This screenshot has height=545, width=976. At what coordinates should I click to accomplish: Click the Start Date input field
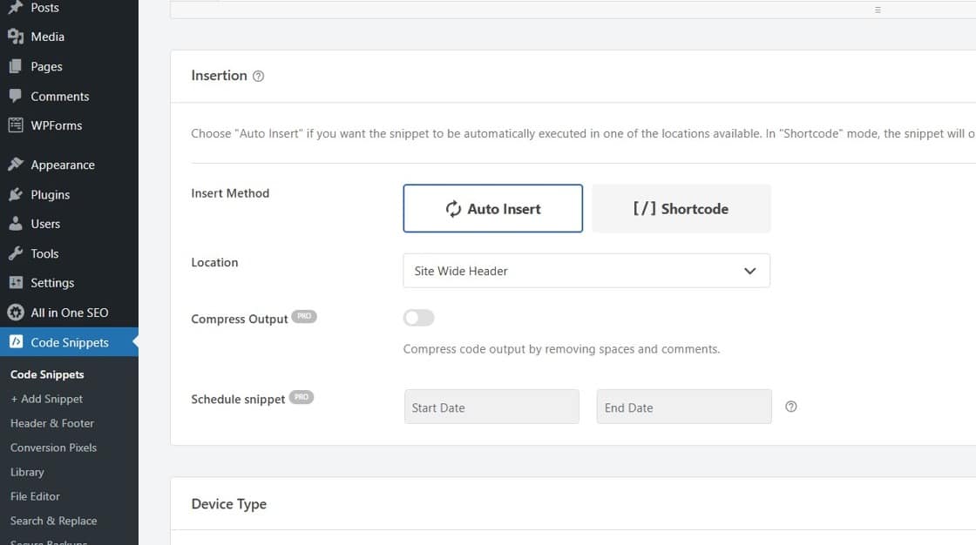491,407
